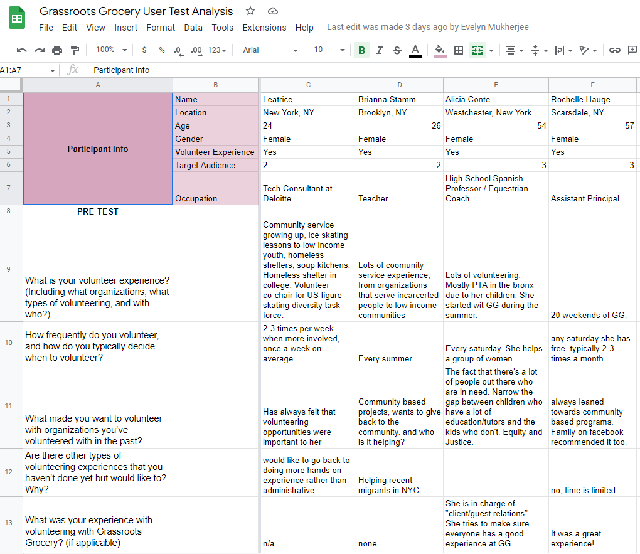This screenshot has width=640, height=554.
Task: Open text rotation dropdown
Action: coord(588,50)
